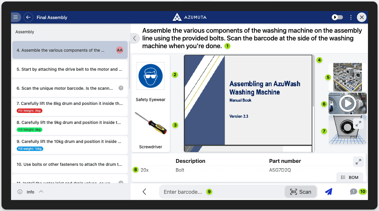Open the assembly parts photo thumbnail
Viewport: 379px width, 211px height.
[347, 77]
